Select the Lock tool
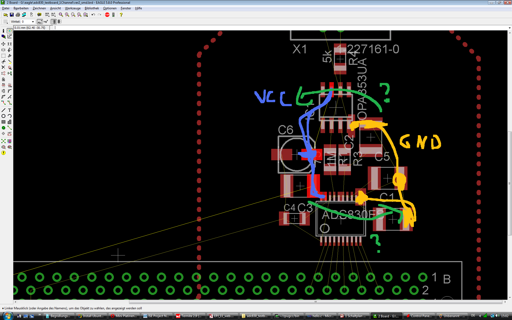The image size is (512, 320). pyautogui.click(x=3, y=79)
